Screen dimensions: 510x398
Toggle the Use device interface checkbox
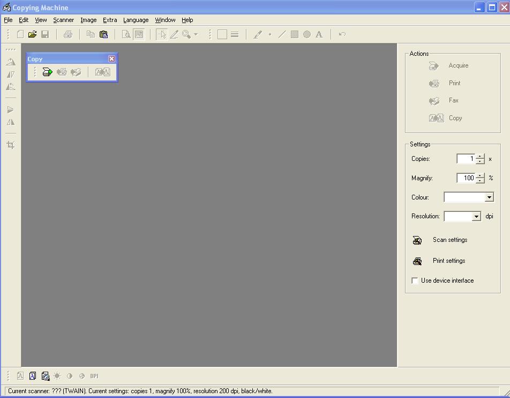pyautogui.click(x=415, y=281)
